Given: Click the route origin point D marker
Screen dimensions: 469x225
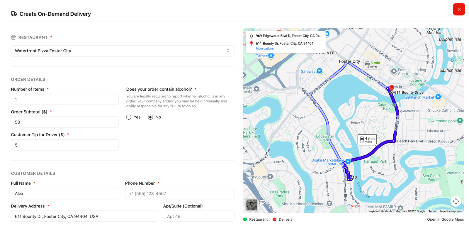Looking at the screenshot, I should (x=352, y=177).
